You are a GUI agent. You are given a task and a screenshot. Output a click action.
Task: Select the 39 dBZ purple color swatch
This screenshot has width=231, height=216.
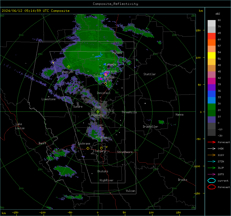(211, 87)
